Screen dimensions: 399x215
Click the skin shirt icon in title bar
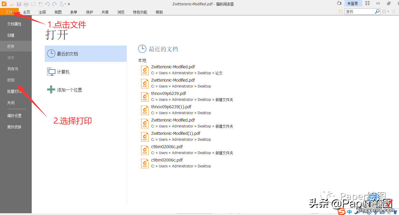[339, 3]
